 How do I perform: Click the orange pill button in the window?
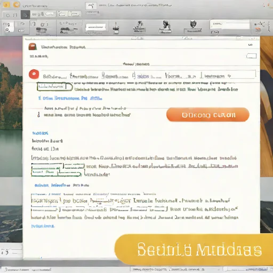208,115
